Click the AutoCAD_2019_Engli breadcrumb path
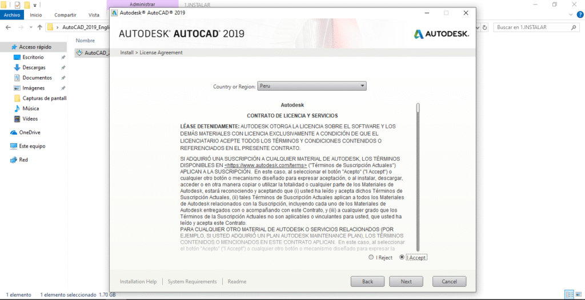The image size is (585, 300). tap(86, 27)
